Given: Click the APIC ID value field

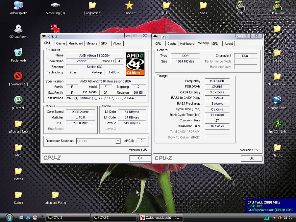Looking at the screenshot, I should [141, 141].
